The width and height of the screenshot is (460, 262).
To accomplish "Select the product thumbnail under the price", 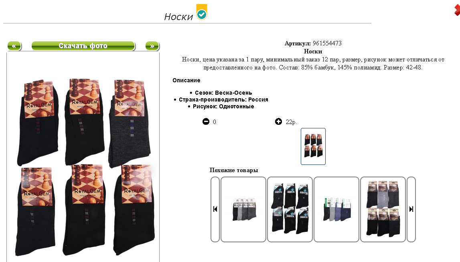I will 313,146.
